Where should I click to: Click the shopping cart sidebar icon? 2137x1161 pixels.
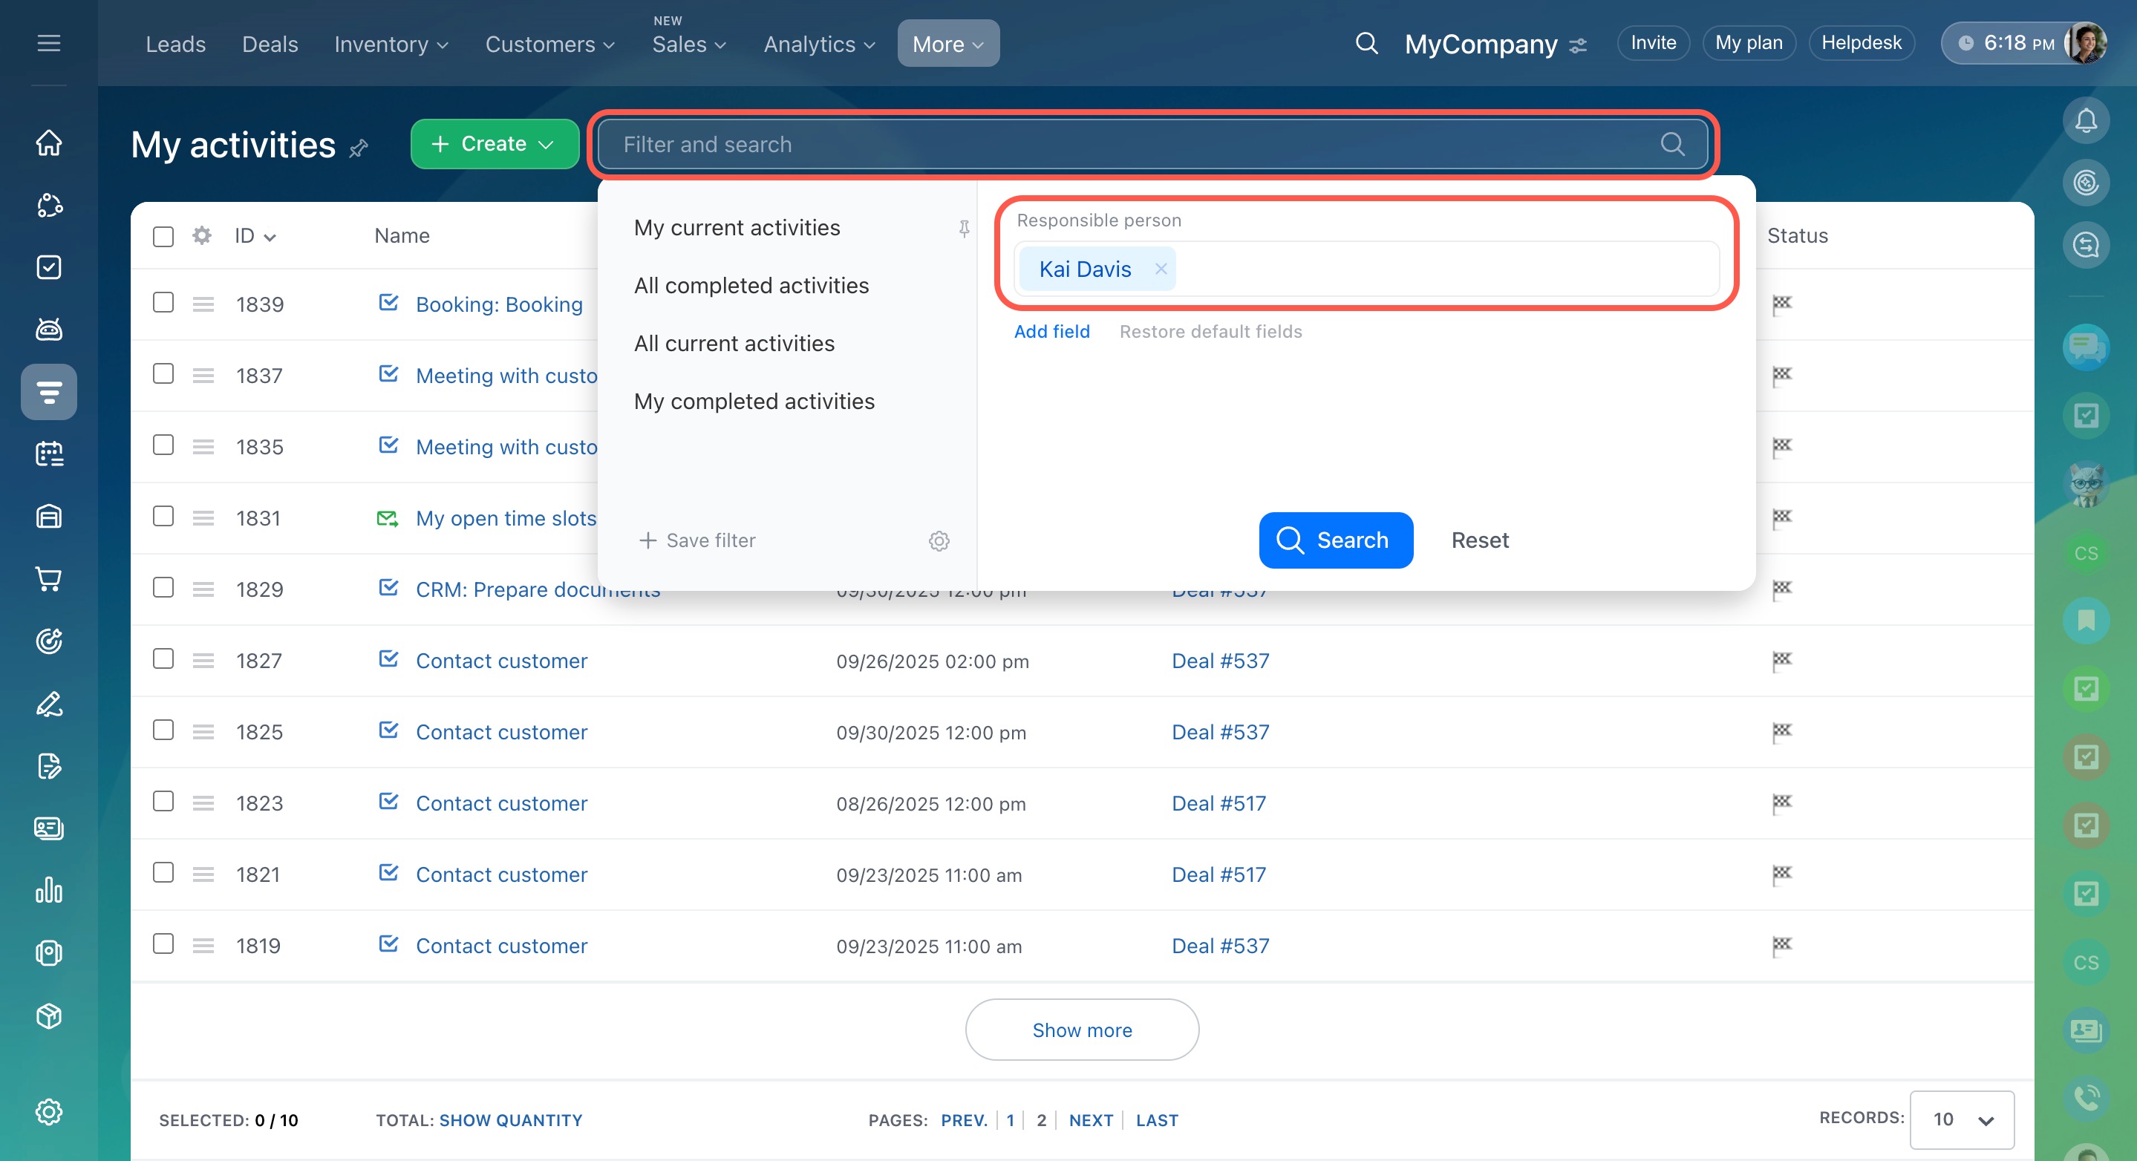[x=49, y=579]
